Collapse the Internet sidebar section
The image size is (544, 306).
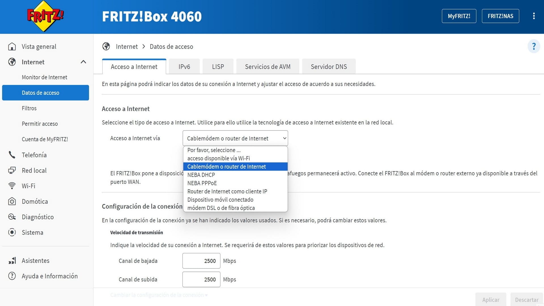coord(83,62)
